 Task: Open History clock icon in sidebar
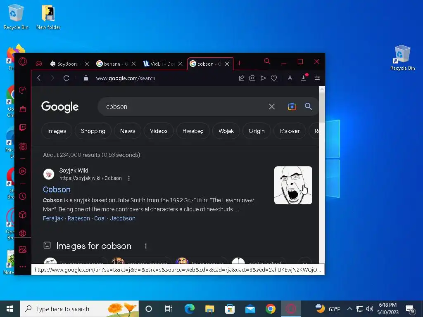(23, 196)
